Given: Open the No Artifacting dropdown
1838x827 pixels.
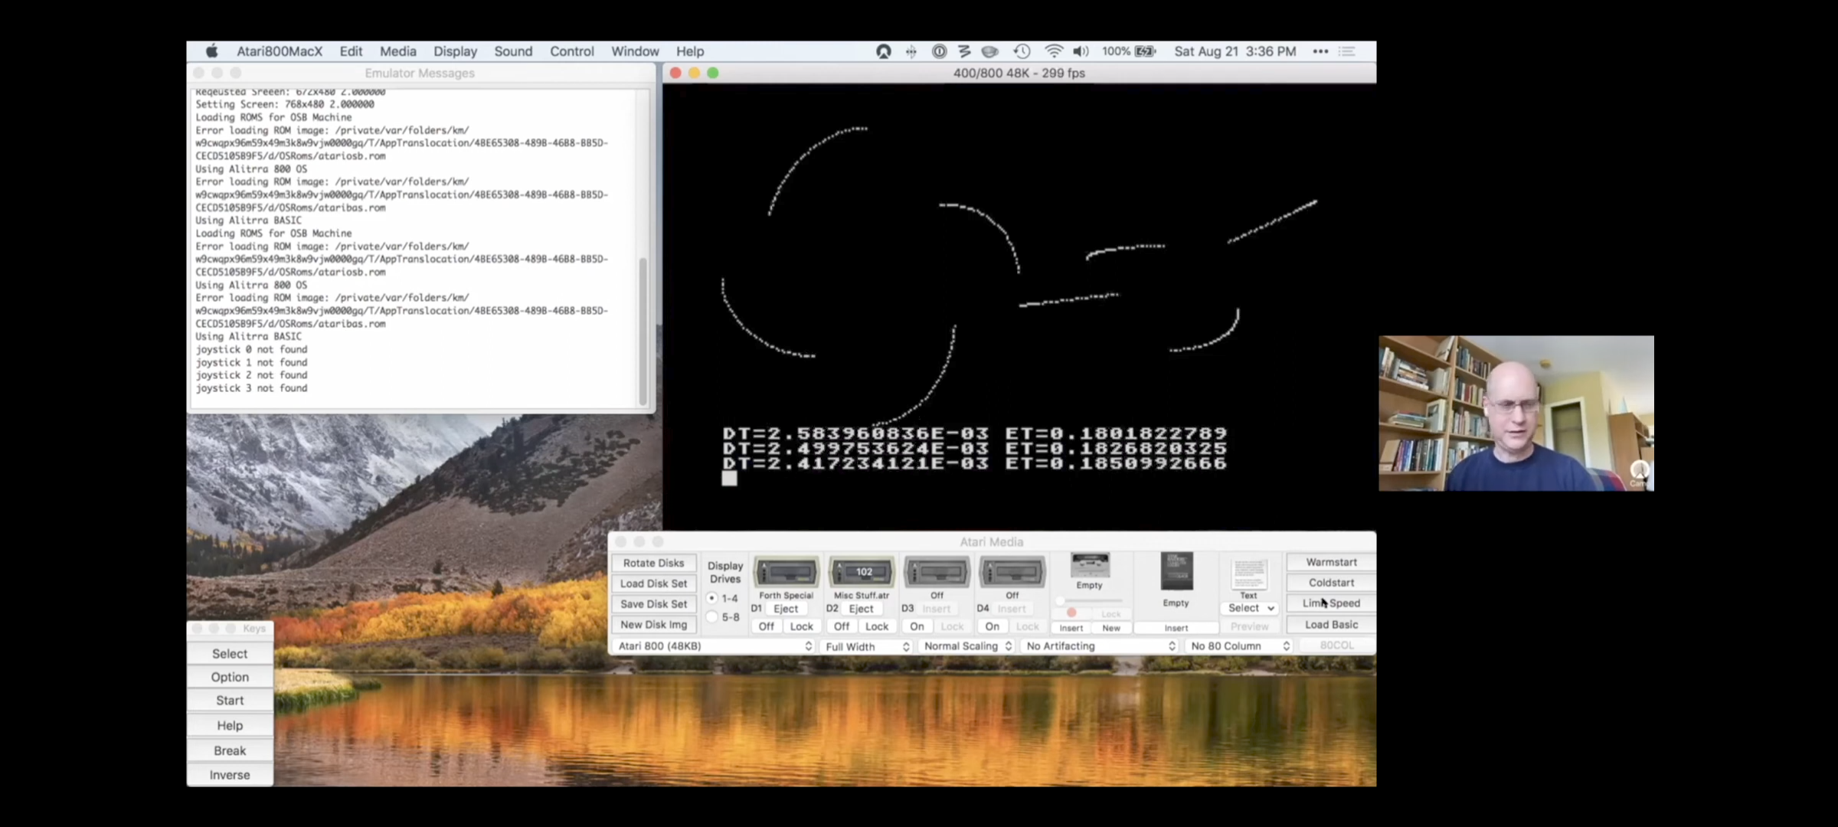Looking at the screenshot, I should [x=1100, y=646].
